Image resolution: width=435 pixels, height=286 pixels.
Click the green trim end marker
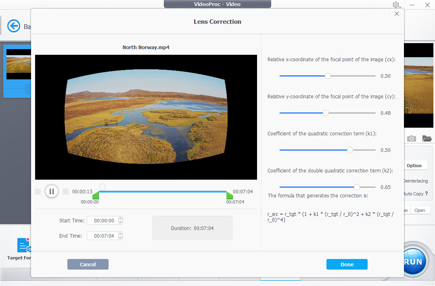230,195
